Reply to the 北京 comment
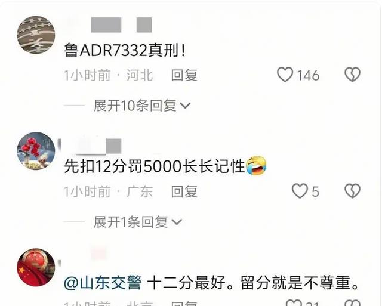Viewport: 382px width, 306px height. point(184,303)
